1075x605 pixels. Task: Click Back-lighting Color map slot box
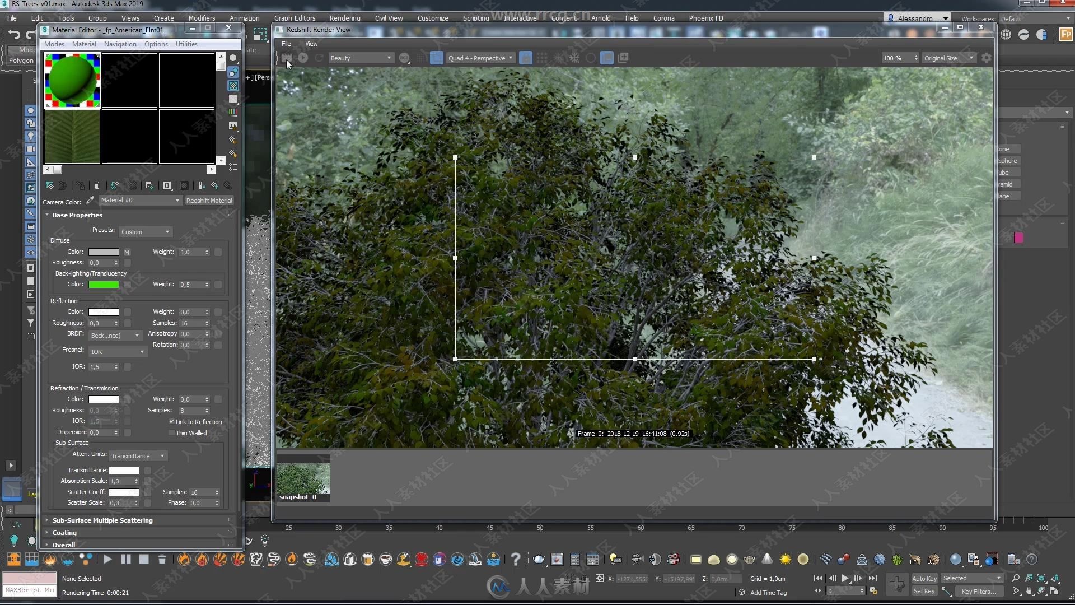pyautogui.click(x=127, y=285)
